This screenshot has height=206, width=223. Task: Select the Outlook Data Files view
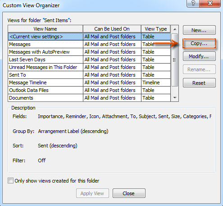pyautogui.click(x=89, y=90)
